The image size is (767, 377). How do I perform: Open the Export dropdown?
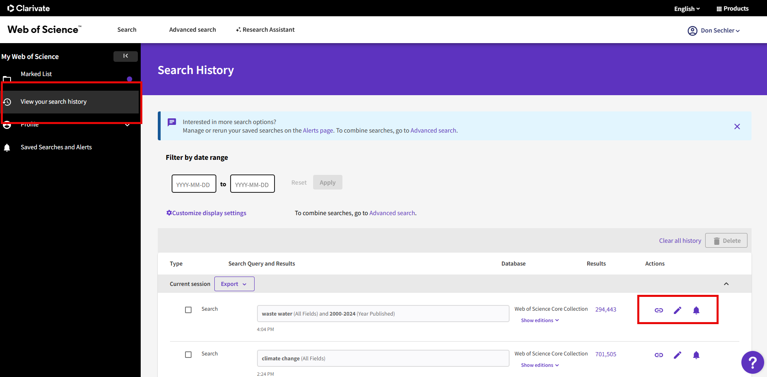point(234,284)
